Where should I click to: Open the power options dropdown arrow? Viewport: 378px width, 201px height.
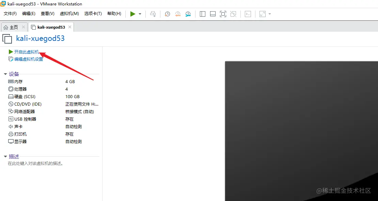(140, 14)
